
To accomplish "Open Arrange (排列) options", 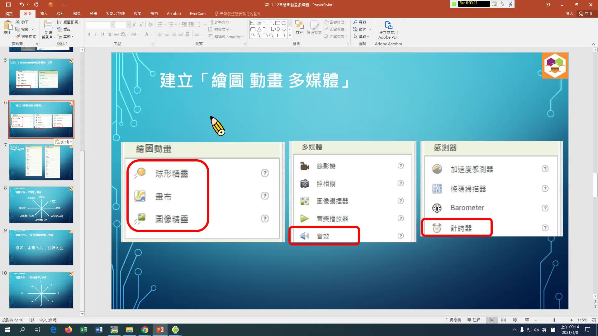I will point(299,29).
